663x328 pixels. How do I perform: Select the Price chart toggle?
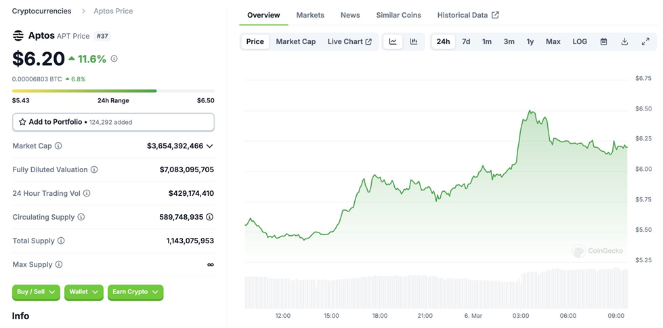pyautogui.click(x=255, y=41)
